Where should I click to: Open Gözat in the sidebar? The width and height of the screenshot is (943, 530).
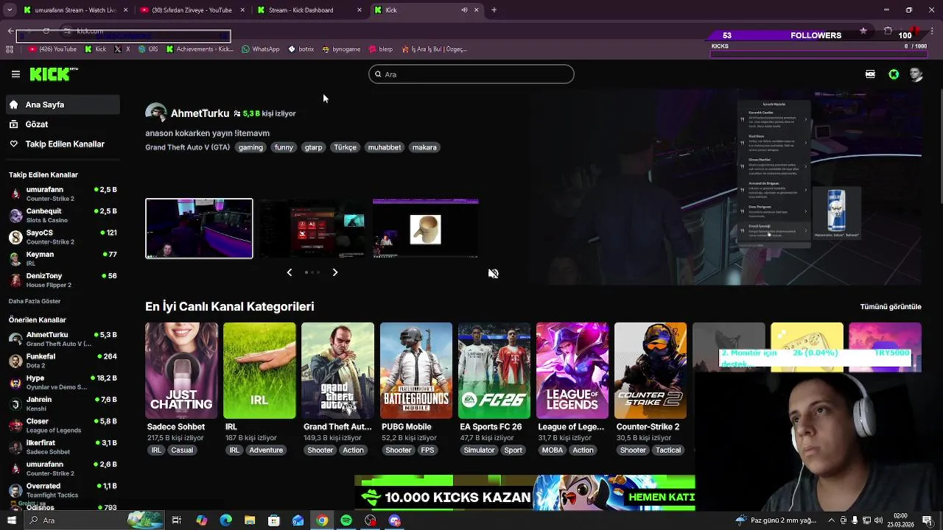coord(62,124)
